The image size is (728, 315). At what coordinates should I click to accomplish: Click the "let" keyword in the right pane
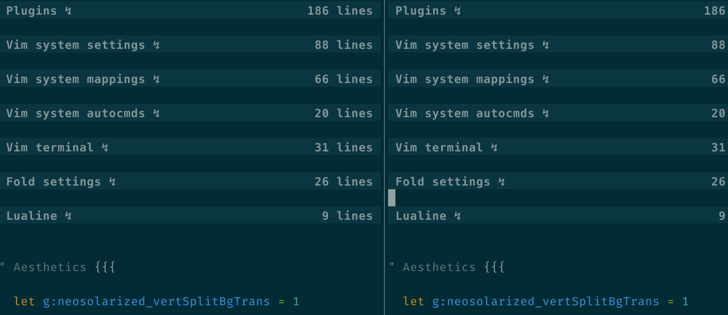(413, 302)
